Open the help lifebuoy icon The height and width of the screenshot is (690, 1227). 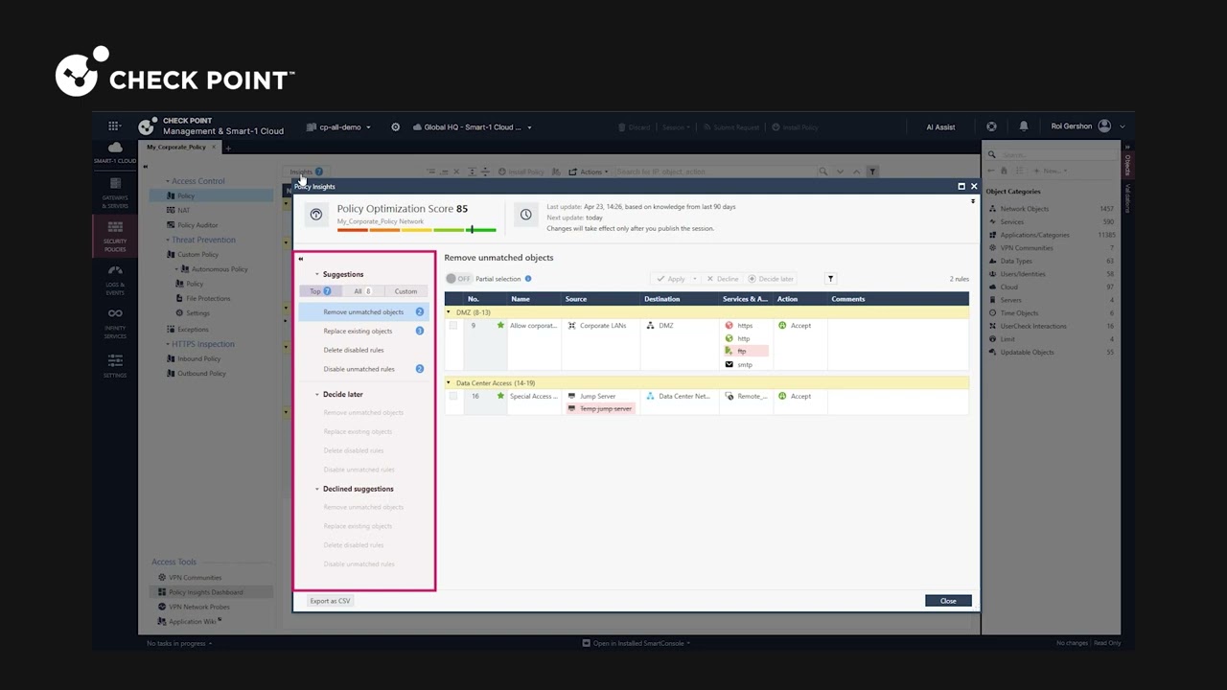(x=991, y=126)
